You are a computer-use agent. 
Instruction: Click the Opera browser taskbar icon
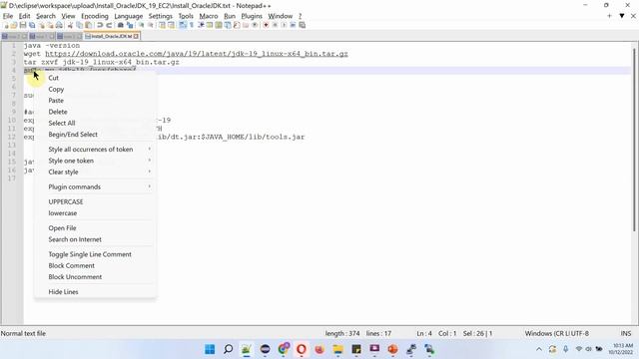pos(302,349)
